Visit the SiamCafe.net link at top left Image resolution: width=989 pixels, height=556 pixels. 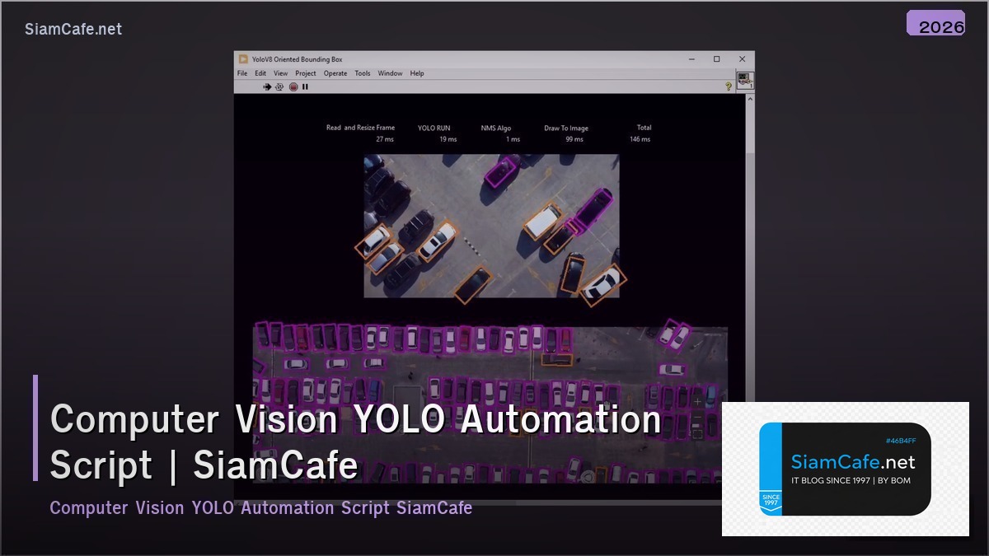click(73, 29)
